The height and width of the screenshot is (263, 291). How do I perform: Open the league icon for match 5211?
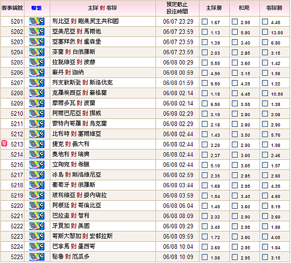click(37, 124)
